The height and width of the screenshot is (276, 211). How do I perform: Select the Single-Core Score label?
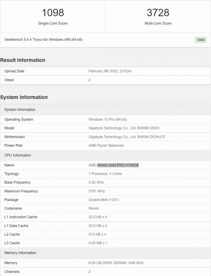(53, 23)
